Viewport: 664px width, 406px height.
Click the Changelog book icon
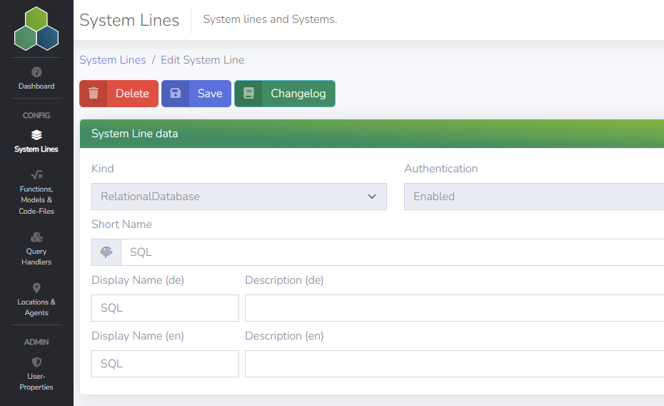click(249, 93)
